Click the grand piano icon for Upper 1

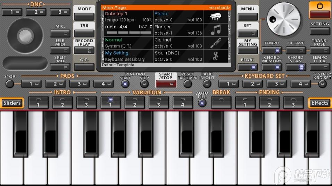click(215, 17)
